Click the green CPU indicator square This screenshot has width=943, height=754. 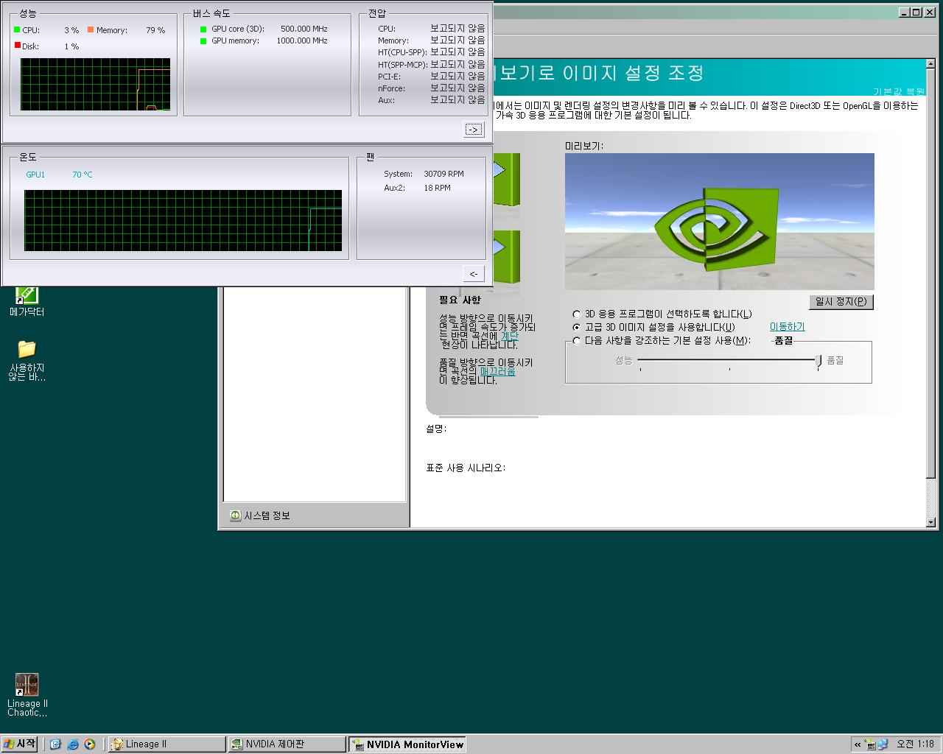click(x=17, y=29)
